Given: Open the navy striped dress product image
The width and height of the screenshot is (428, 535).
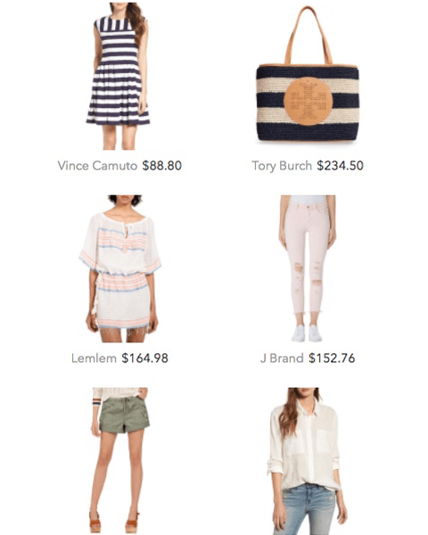Looking at the screenshot, I should pyautogui.click(x=118, y=76).
